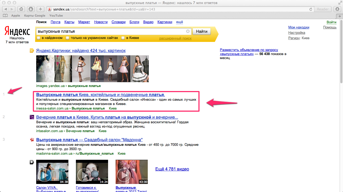
Task: Go to Новости tab
Action: 101,22
